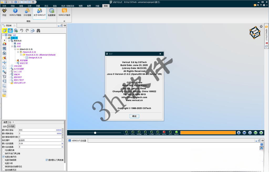Collapse the Fixture (0, 0, 0) node
The width and height of the screenshot is (269, 172).
pos(18,52)
